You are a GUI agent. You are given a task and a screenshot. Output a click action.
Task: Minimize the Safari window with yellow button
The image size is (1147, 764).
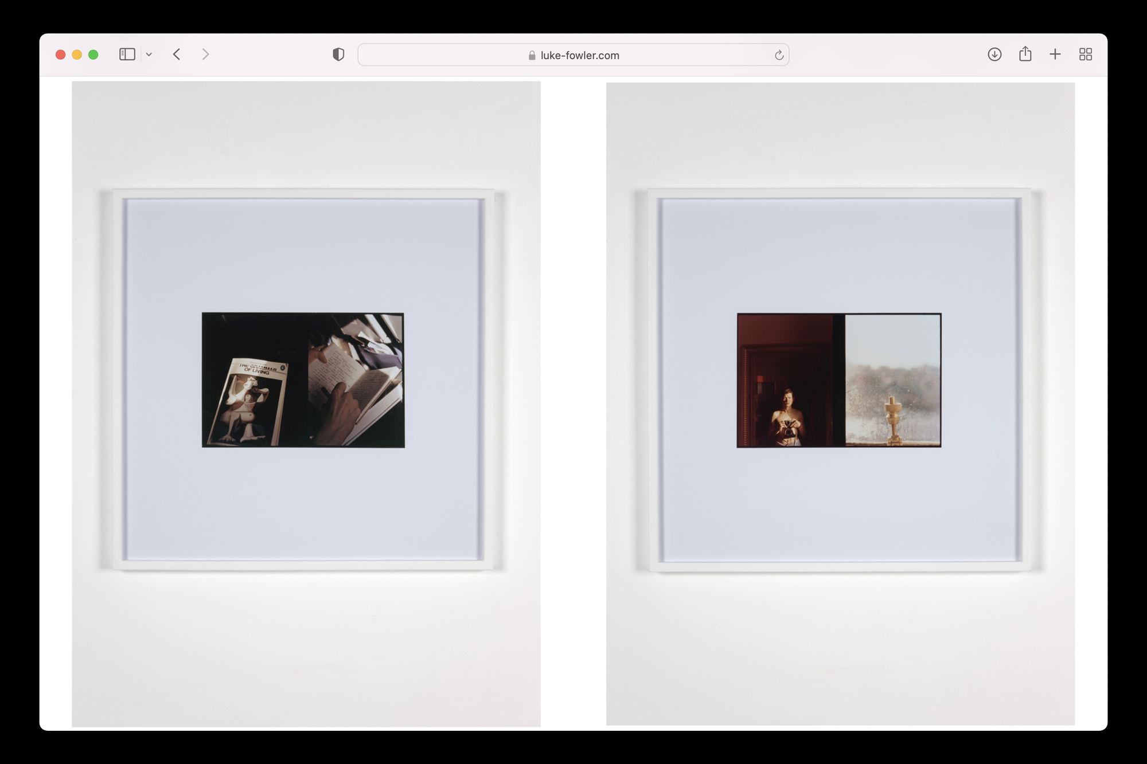tap(77, 54)
